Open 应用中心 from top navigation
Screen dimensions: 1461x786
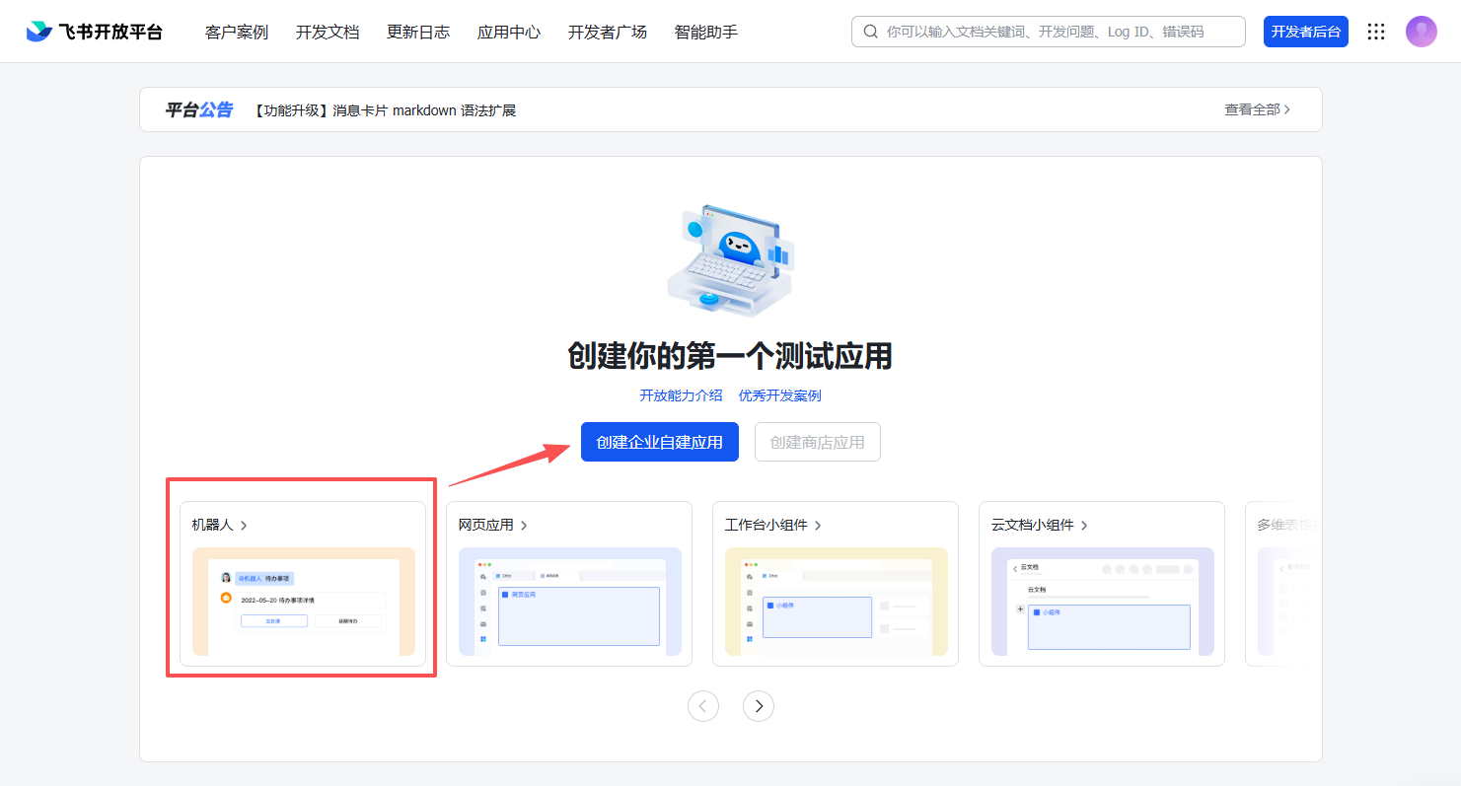tap(509, 32)
